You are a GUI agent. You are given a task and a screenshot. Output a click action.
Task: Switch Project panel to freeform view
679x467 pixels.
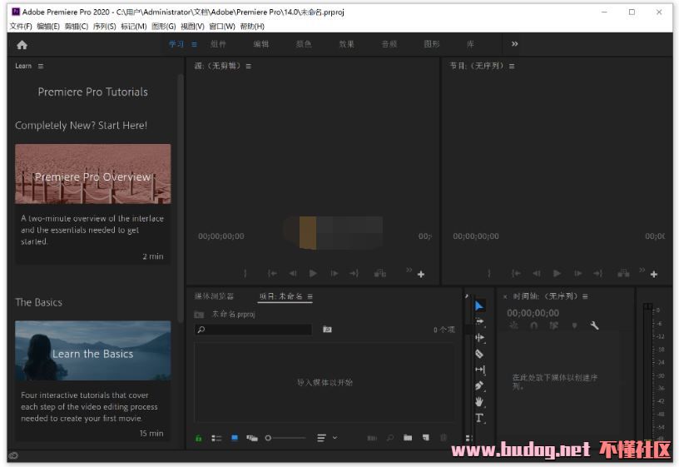[252, 438]
